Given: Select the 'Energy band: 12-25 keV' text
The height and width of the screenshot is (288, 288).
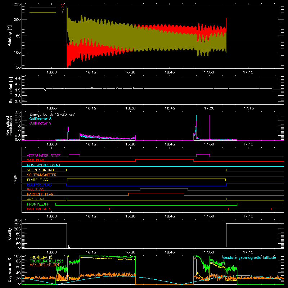Looking at the screenshot, I should tap(52, 114).
